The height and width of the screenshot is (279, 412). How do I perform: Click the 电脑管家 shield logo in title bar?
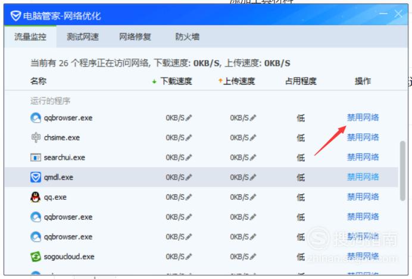point(15,16)
